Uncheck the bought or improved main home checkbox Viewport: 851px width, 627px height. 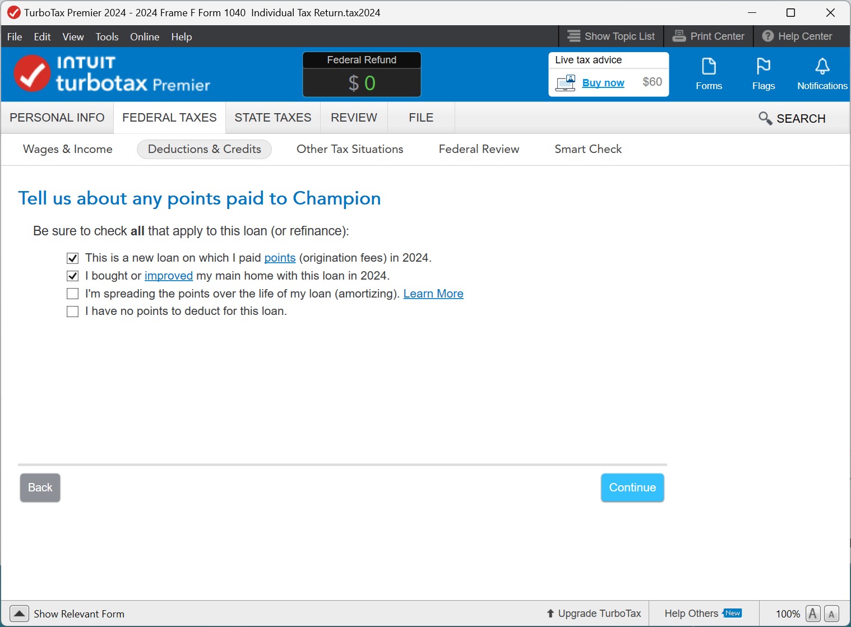[x=72, y=276]
